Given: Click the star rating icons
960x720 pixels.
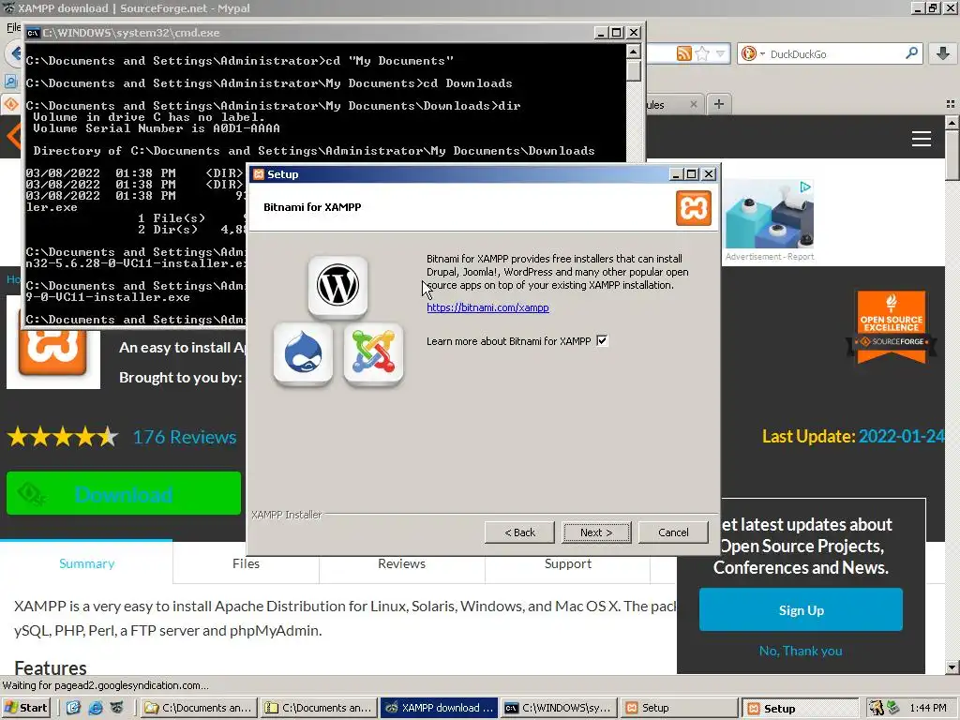Looking at the screenshot, I should click(63, 437).
